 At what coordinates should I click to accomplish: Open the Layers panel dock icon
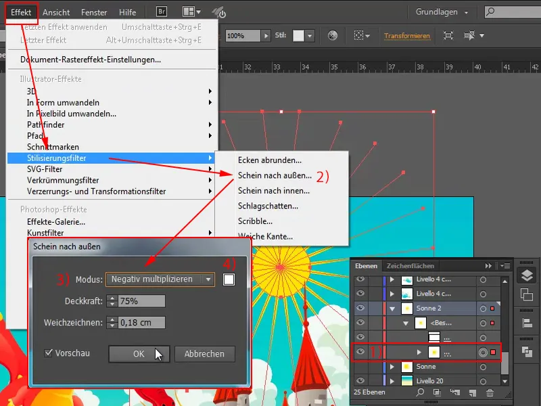pos(527,275)
